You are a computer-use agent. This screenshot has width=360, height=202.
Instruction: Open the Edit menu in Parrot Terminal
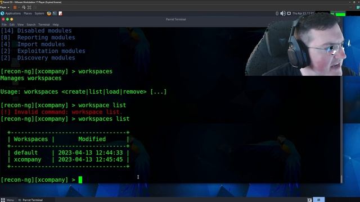(12, 25)
